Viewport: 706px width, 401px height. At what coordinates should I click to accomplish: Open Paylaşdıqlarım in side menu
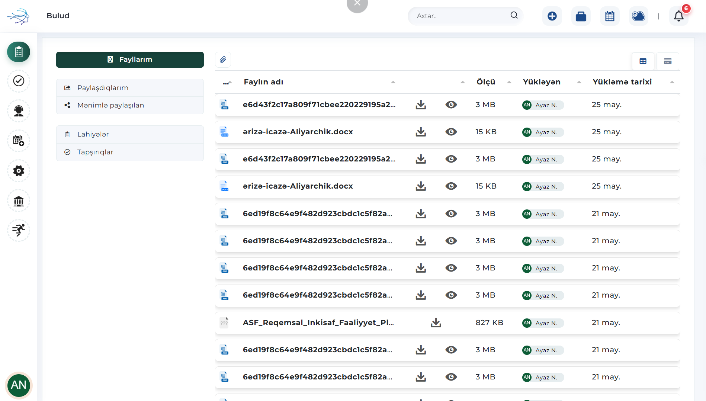[130, 88]
